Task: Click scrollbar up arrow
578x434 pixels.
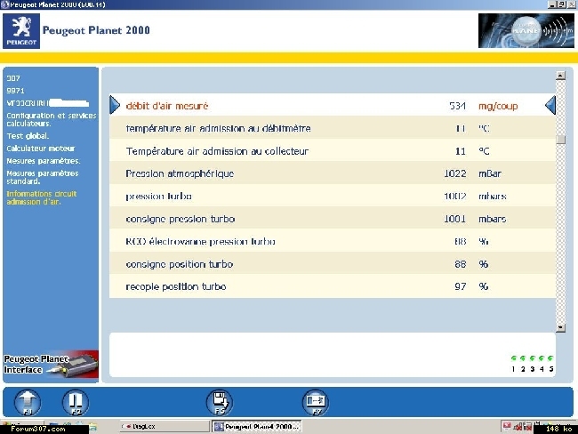Action: (561, 76)
